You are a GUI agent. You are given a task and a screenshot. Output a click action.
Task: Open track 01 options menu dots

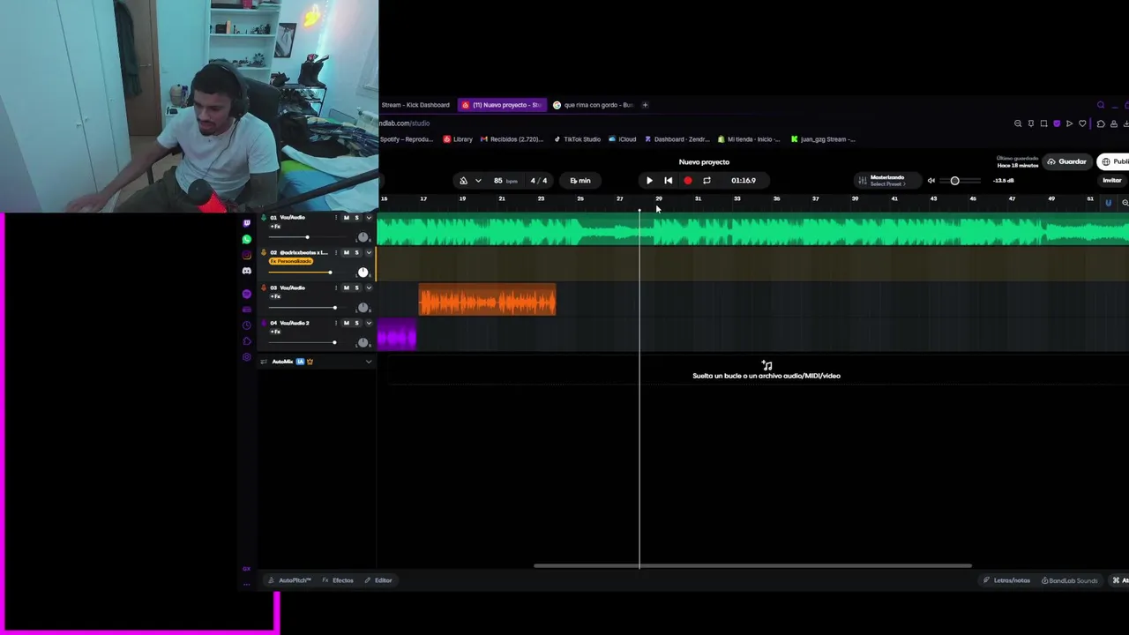pos(335,218)
